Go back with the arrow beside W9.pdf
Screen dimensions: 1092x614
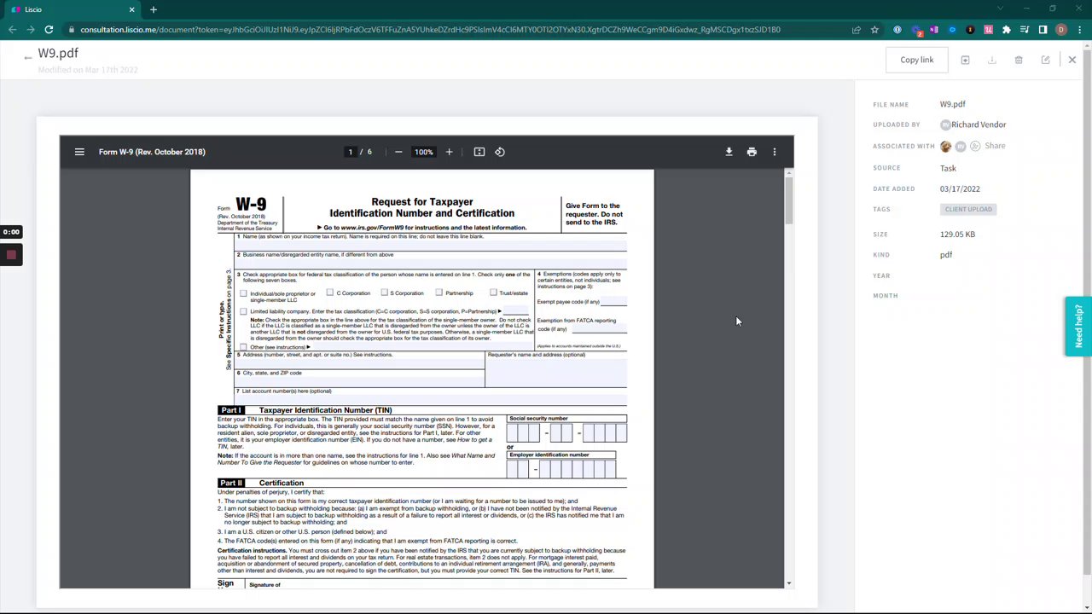tap(27, 57)
